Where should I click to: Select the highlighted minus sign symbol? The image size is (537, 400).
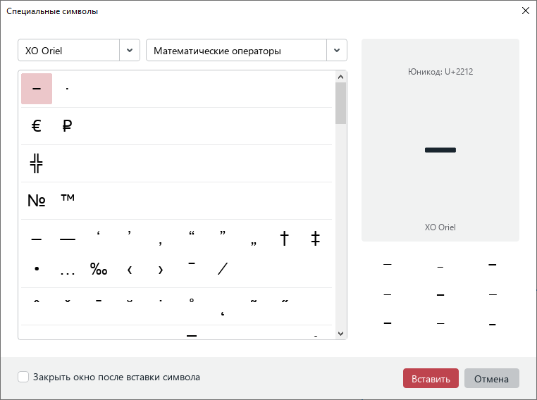[x=37, y=89]
